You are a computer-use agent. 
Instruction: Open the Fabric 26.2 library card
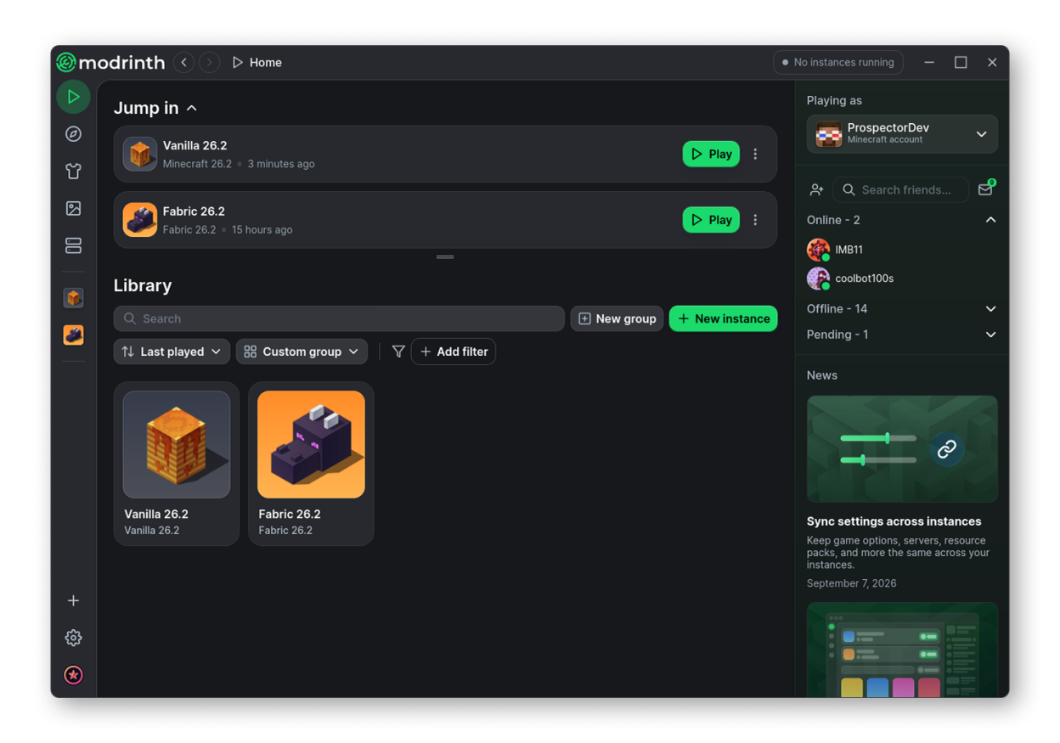(x=311, y=464)
